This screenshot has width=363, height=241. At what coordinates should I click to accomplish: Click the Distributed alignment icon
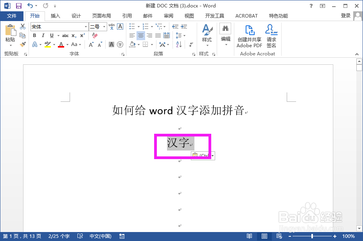tap(167, 35)
